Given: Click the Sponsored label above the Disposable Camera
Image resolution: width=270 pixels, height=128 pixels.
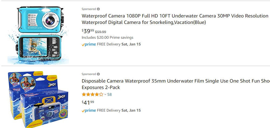Looking at the screenshot, I should pyautogui.click(x=89, y=74).
